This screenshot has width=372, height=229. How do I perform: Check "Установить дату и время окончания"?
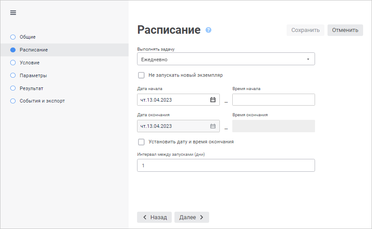(x=142, y=142)
